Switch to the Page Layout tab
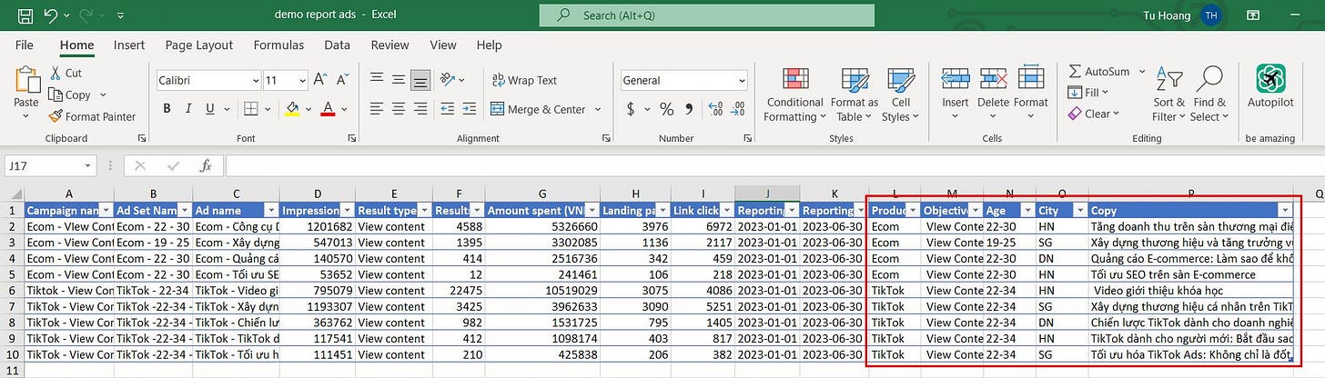Image resolution: width=1325 pixels, height=378 pixels. (199, 45)
